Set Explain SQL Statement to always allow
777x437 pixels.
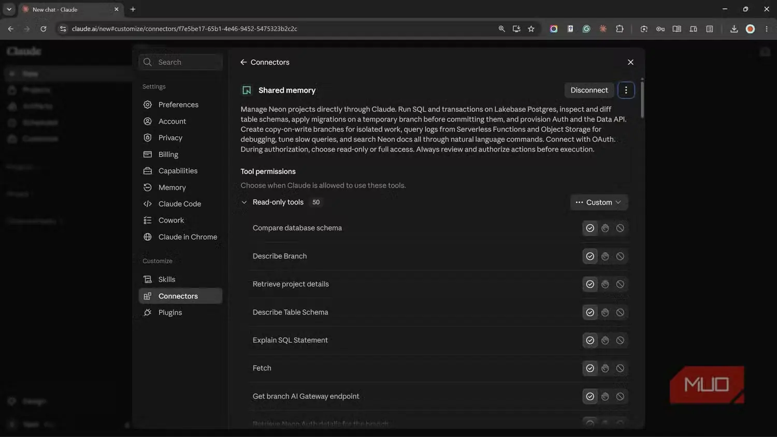coord(590,340)
